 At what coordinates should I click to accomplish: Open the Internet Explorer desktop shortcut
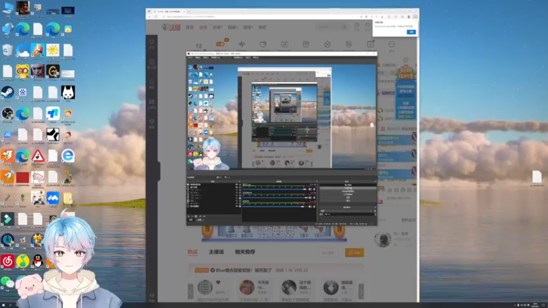tap(68, 156)
